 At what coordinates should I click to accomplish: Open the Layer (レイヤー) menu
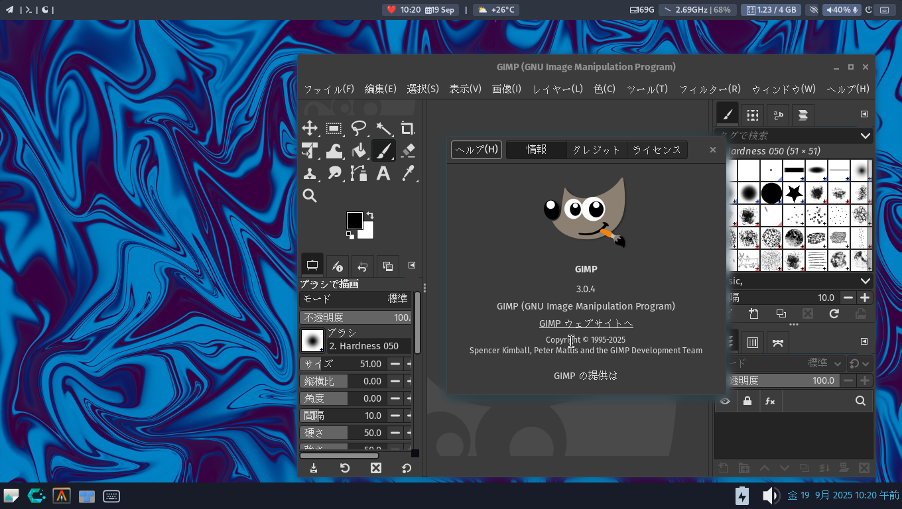click(558, 89)
